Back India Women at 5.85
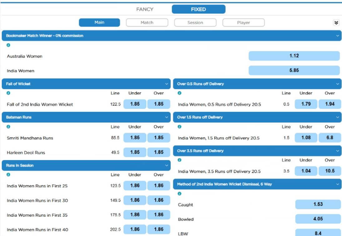The width and height of the screenshot is (342, 236). pos(294,71)
